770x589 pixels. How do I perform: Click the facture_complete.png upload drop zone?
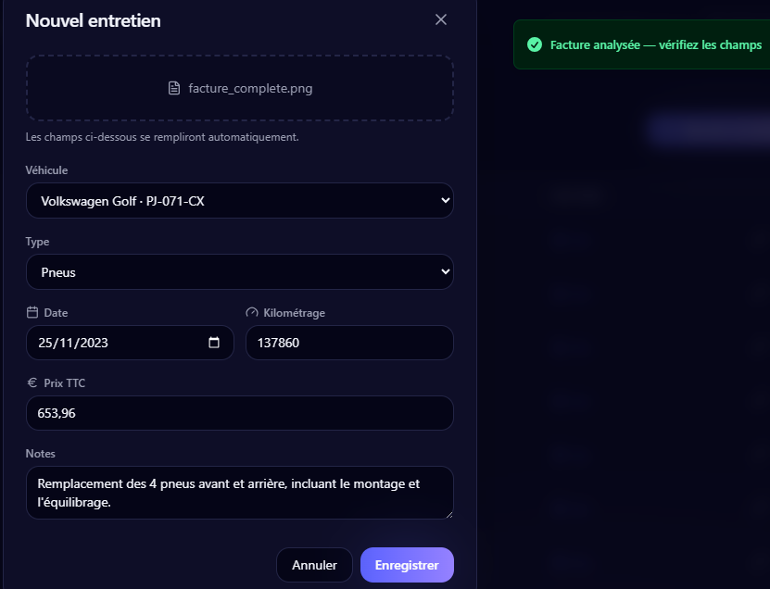point(240,88)
